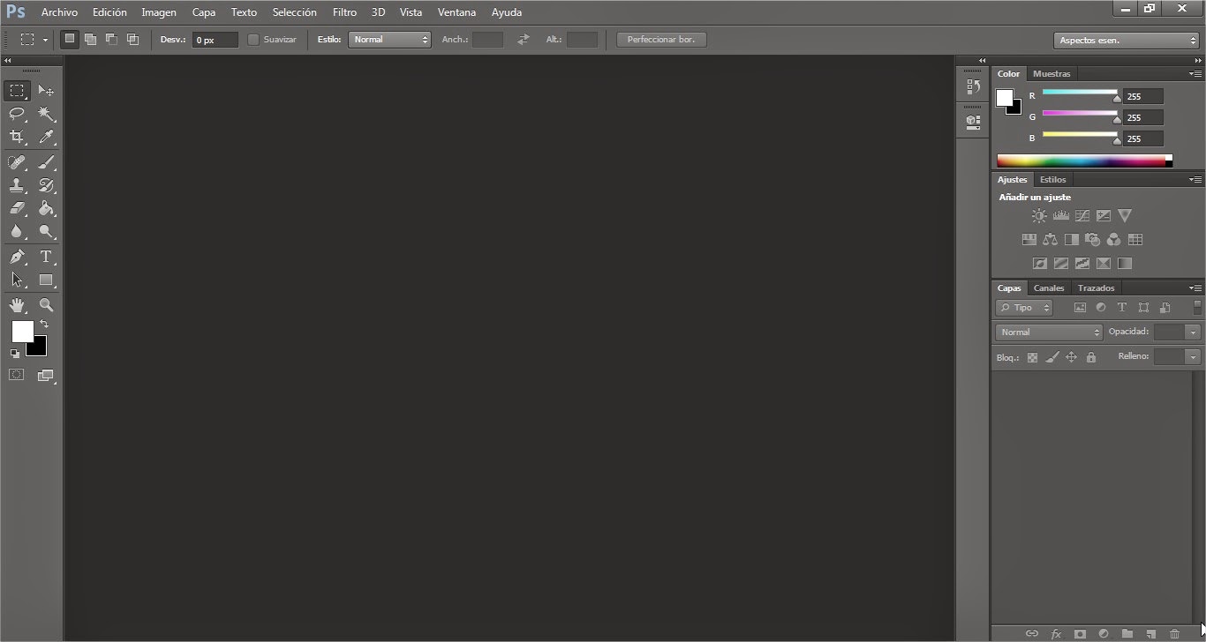Select the Clone Stamp tool
The width and height of the screenshot is (1206, 642).
tap(17, 185)
